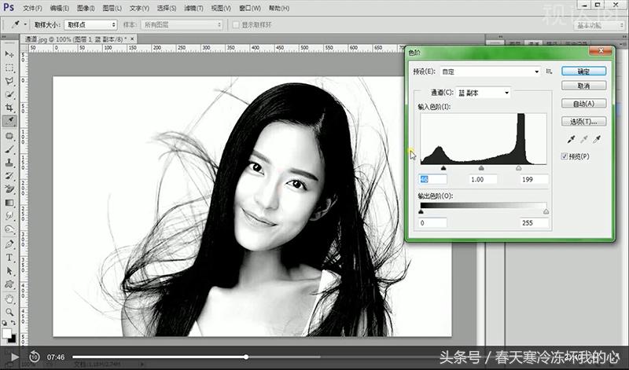Image resolution: width=629 pixels, height=370 pixels.
Task: Select the Hand tool
Action: (x=9, y=299)
